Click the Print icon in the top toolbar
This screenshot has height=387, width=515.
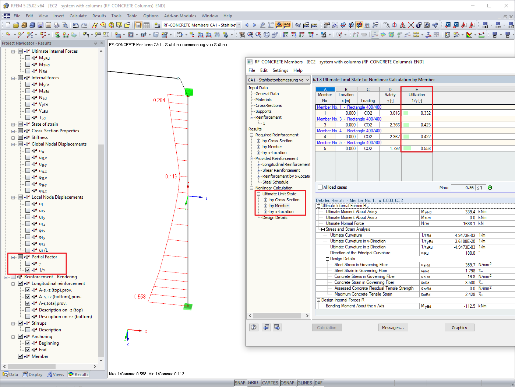click(x=57, y=25)
